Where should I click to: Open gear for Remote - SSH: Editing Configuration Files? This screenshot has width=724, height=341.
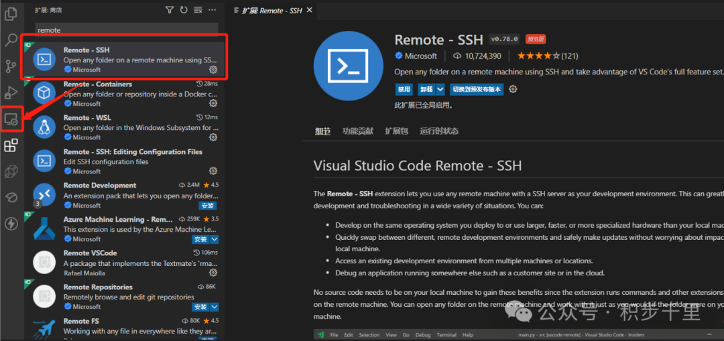[213, 171]
